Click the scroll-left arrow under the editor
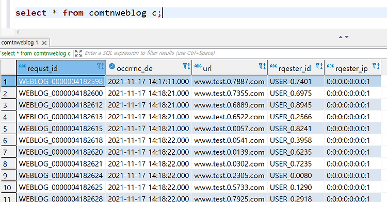 (x=18, y=32)
